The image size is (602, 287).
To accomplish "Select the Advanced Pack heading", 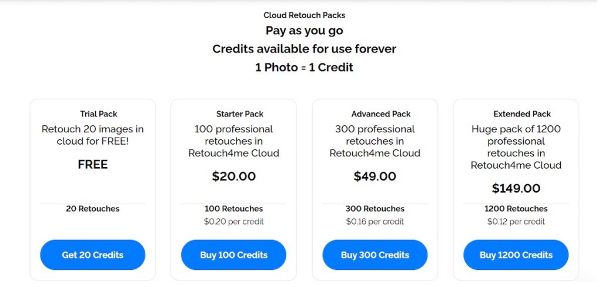I will point(381,114).
